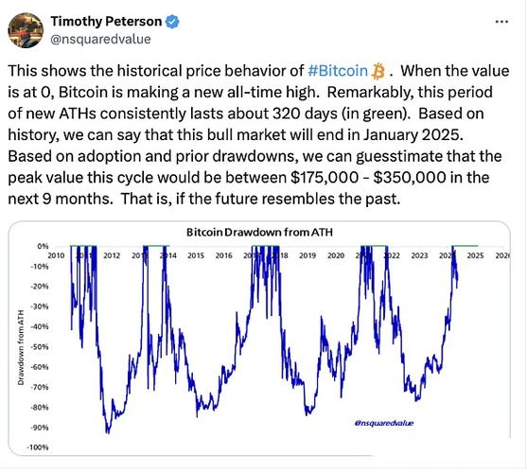527x473 pixels.
Task: Click the green ATH line near 2025
Action: pos(466,246)
